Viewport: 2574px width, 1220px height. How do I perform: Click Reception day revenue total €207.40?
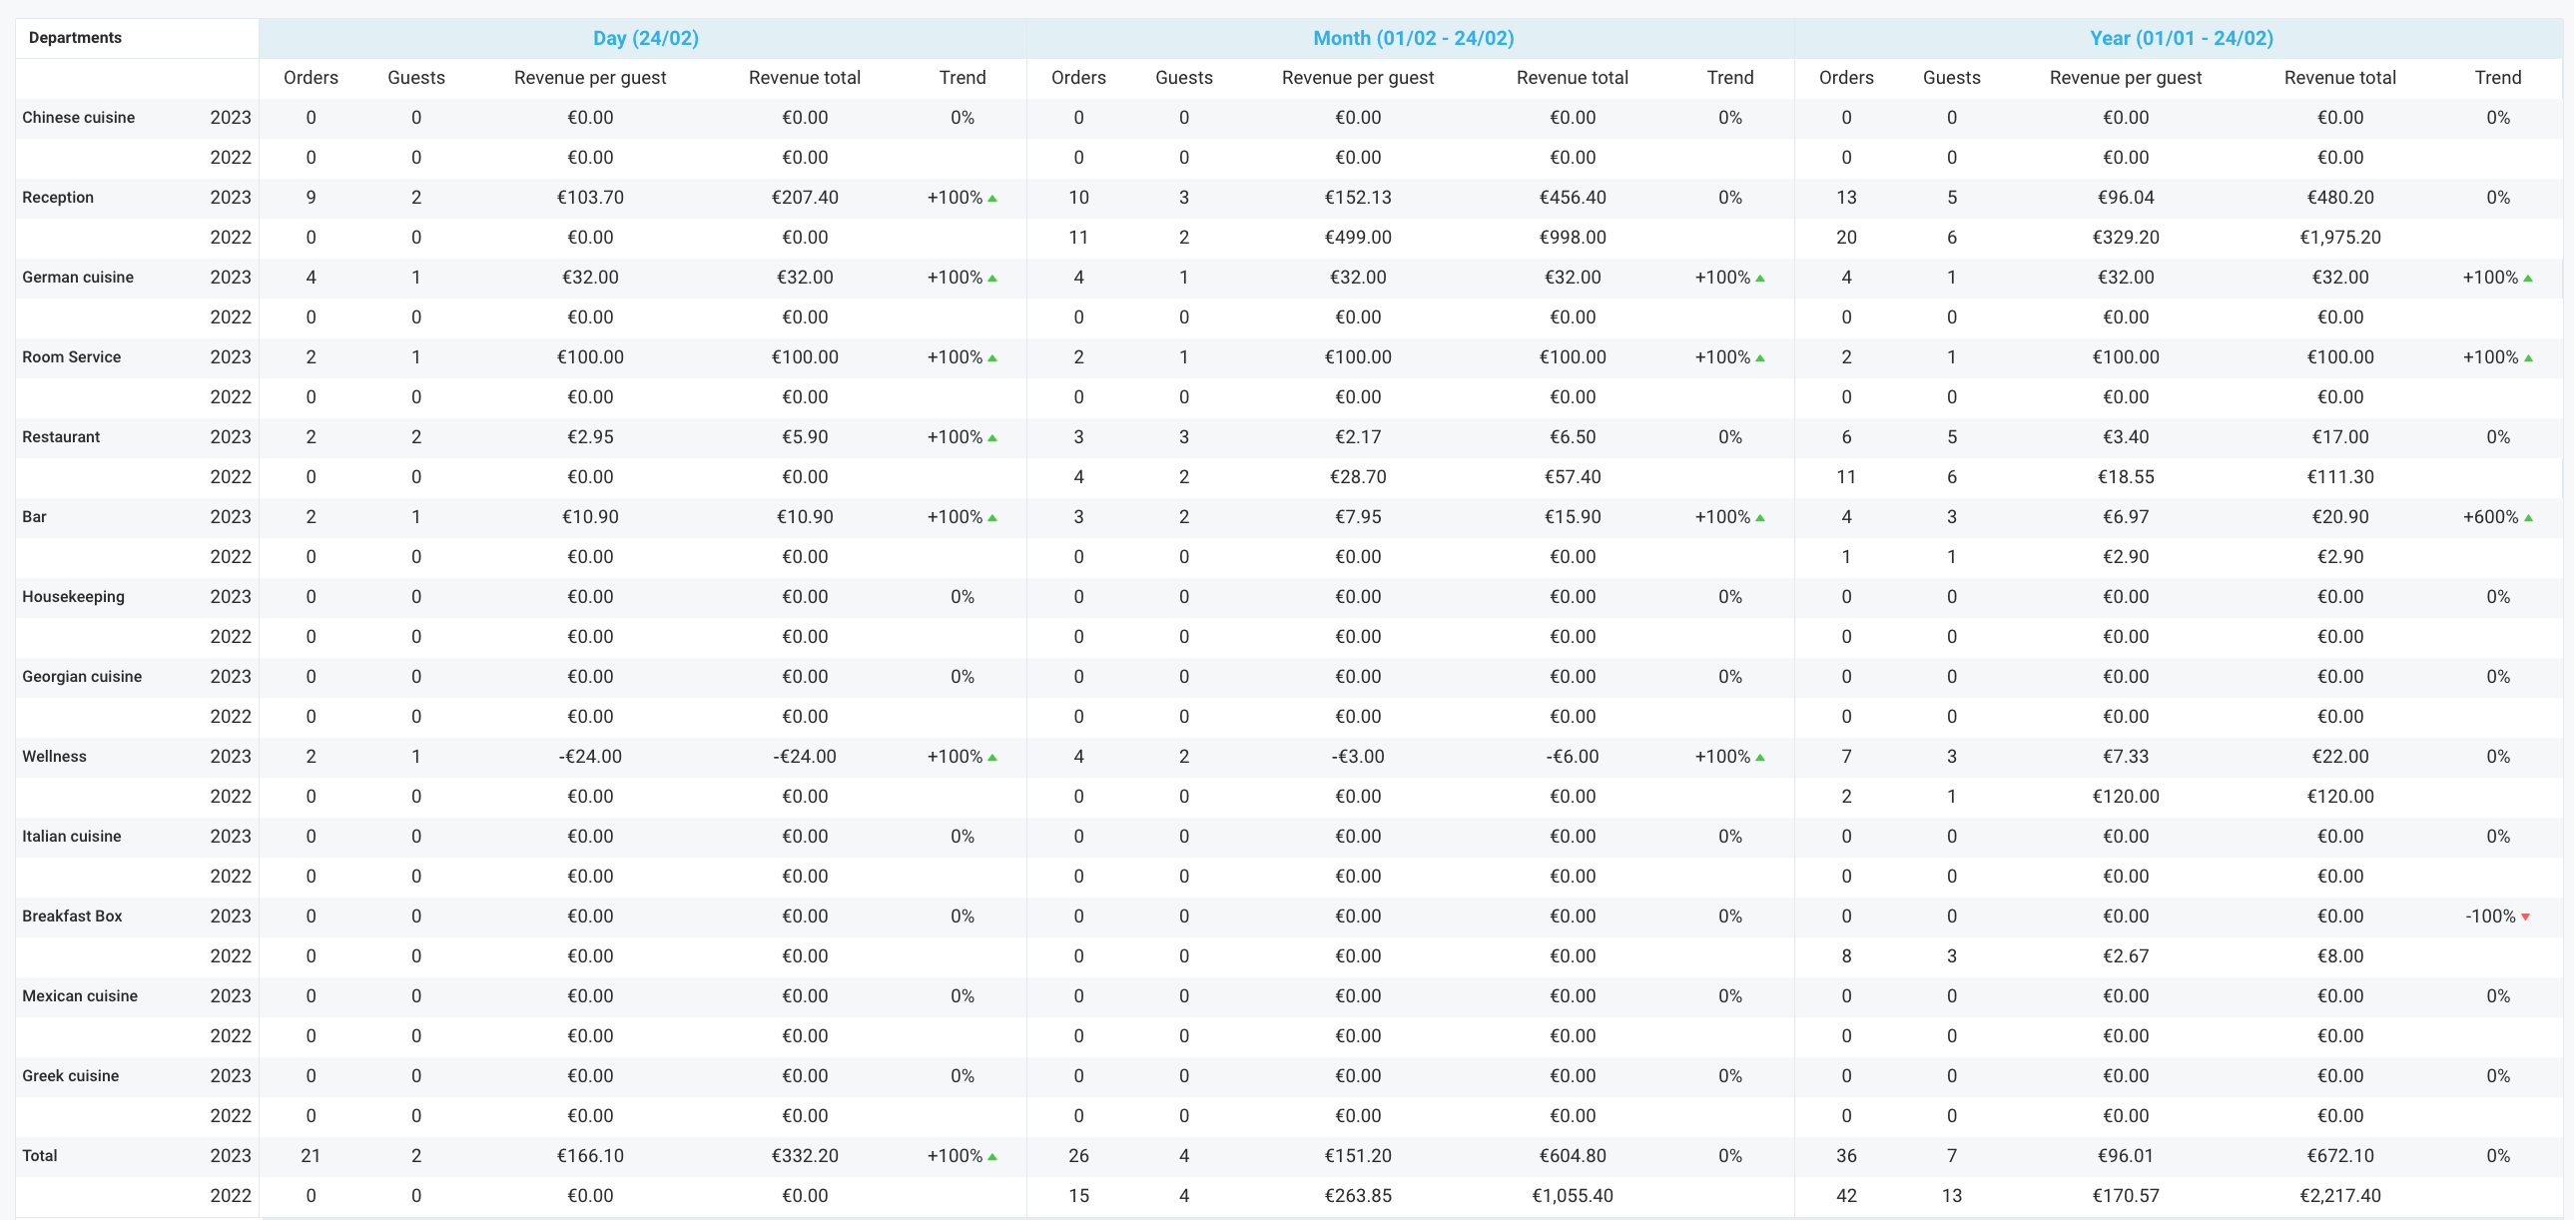pos(804,198)
